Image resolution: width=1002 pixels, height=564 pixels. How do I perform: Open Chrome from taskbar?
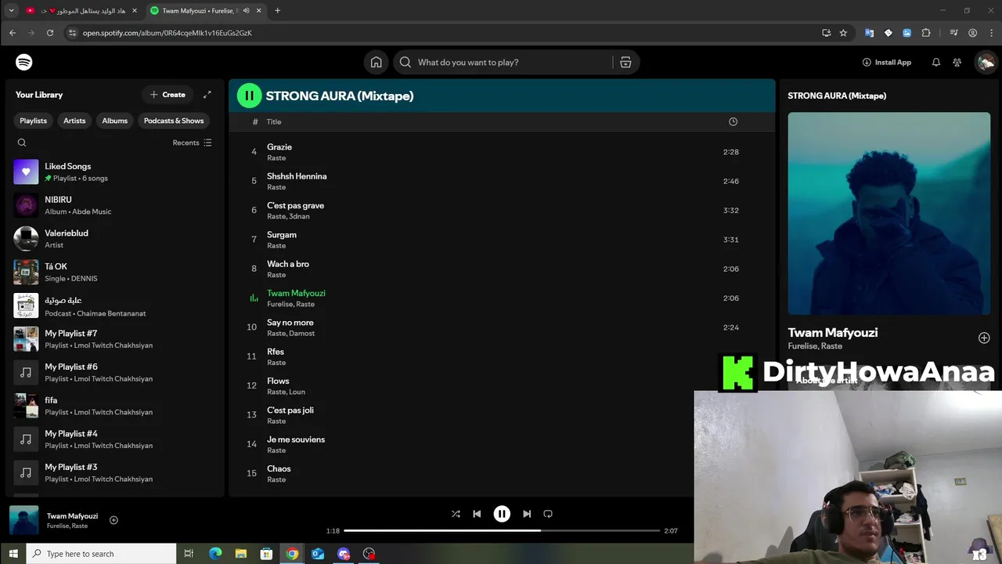(x=292, y=554)
